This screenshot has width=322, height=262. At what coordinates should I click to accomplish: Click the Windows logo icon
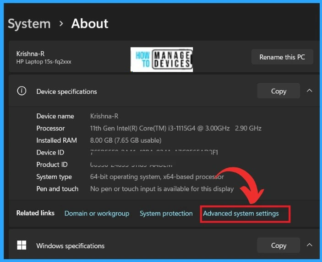pyautogui.click(x=22, y=246)
